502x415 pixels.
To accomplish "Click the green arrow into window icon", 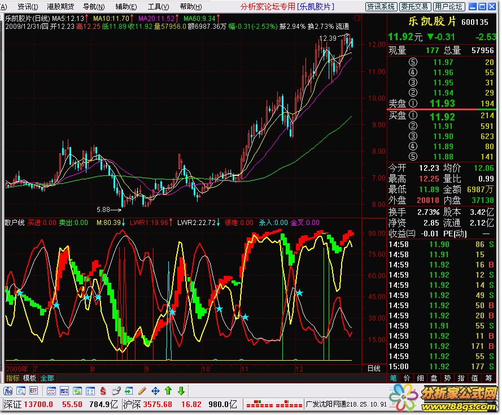I will [x=129, y=391].
